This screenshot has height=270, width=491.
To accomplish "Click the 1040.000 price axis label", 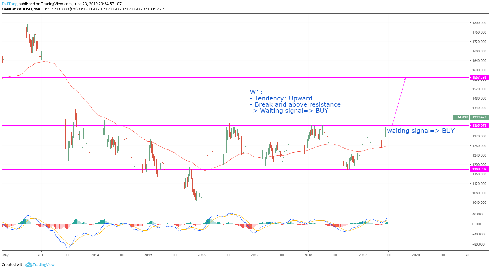I will 479,202.
